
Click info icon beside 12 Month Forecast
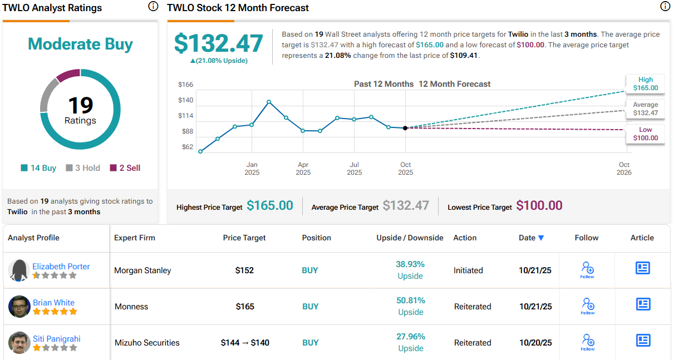coord(665,7)
